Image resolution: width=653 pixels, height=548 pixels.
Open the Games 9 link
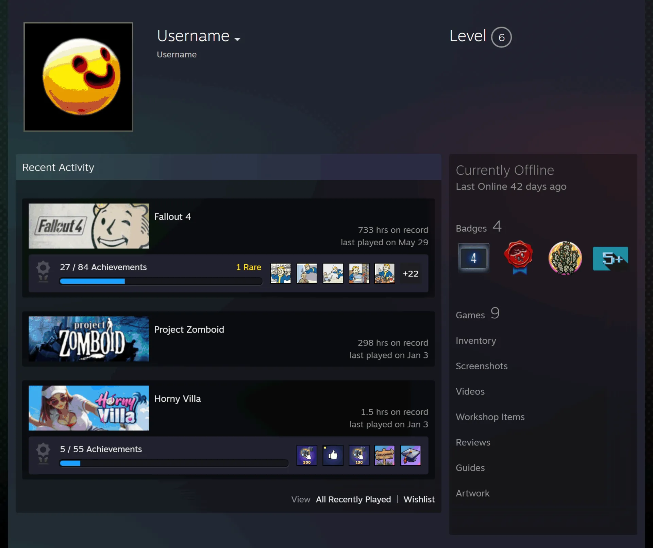pyautogui.click(x=478, y=314)
